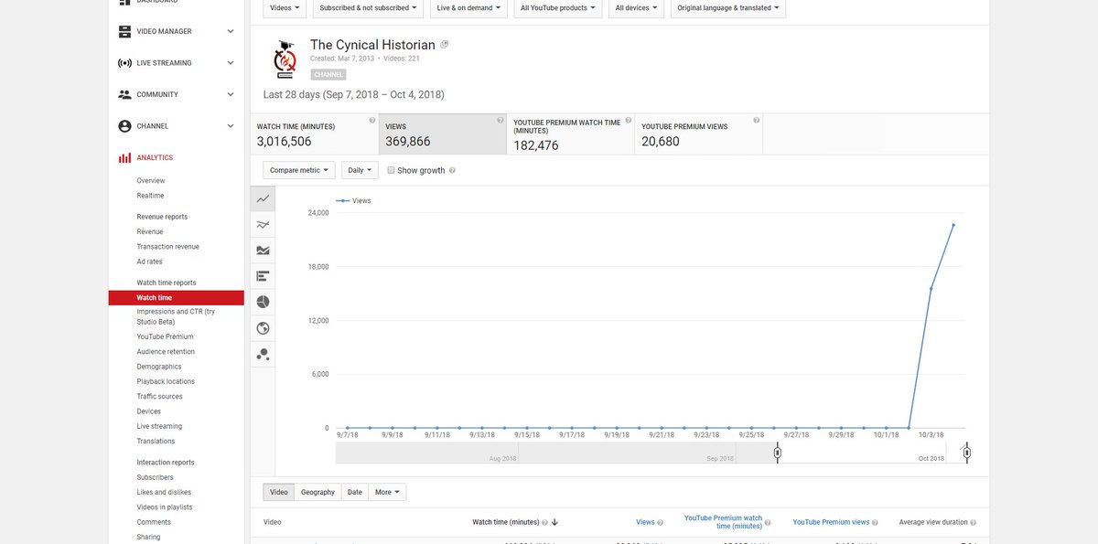Select the Watch Time (Minutes) metric card
This screenshot has width=1098, height=544.
click(315, 134)
